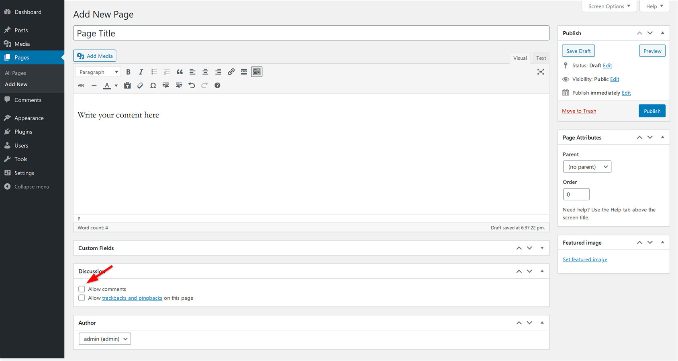Screen dimensions: 678x361
Task: Click the Set featured image link
Action: (x=585, y=259)
